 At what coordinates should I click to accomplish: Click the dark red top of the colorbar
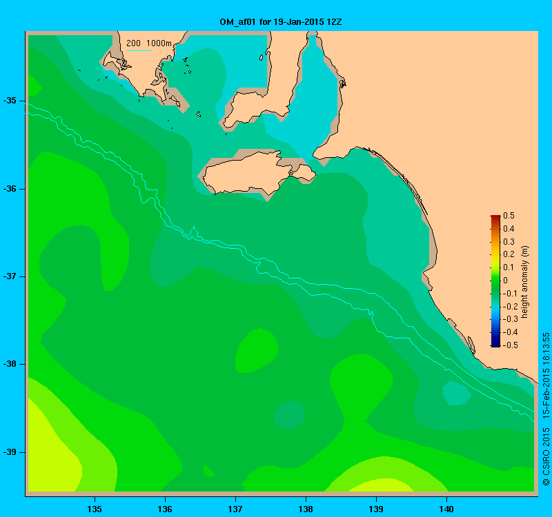(x=495, y=218)
